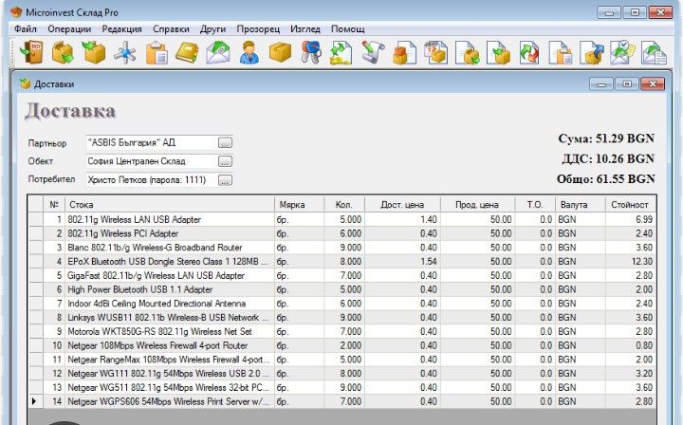Open the Операции menu

click(x=69, y=29)
